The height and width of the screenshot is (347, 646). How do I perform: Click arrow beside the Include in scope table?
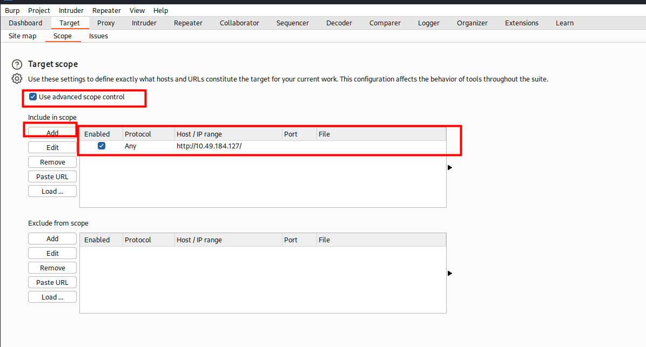pyautogui.click(x=450, y=167)
